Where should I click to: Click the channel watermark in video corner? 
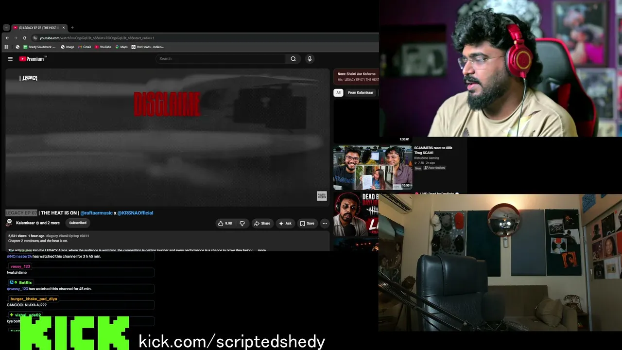322,196
